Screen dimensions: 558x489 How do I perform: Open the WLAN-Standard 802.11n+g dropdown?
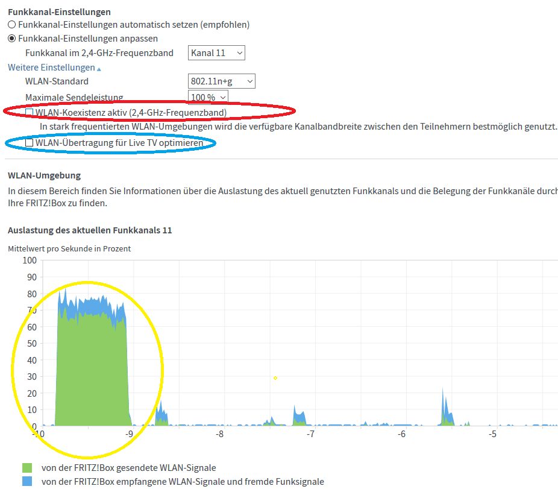point(221,81)
